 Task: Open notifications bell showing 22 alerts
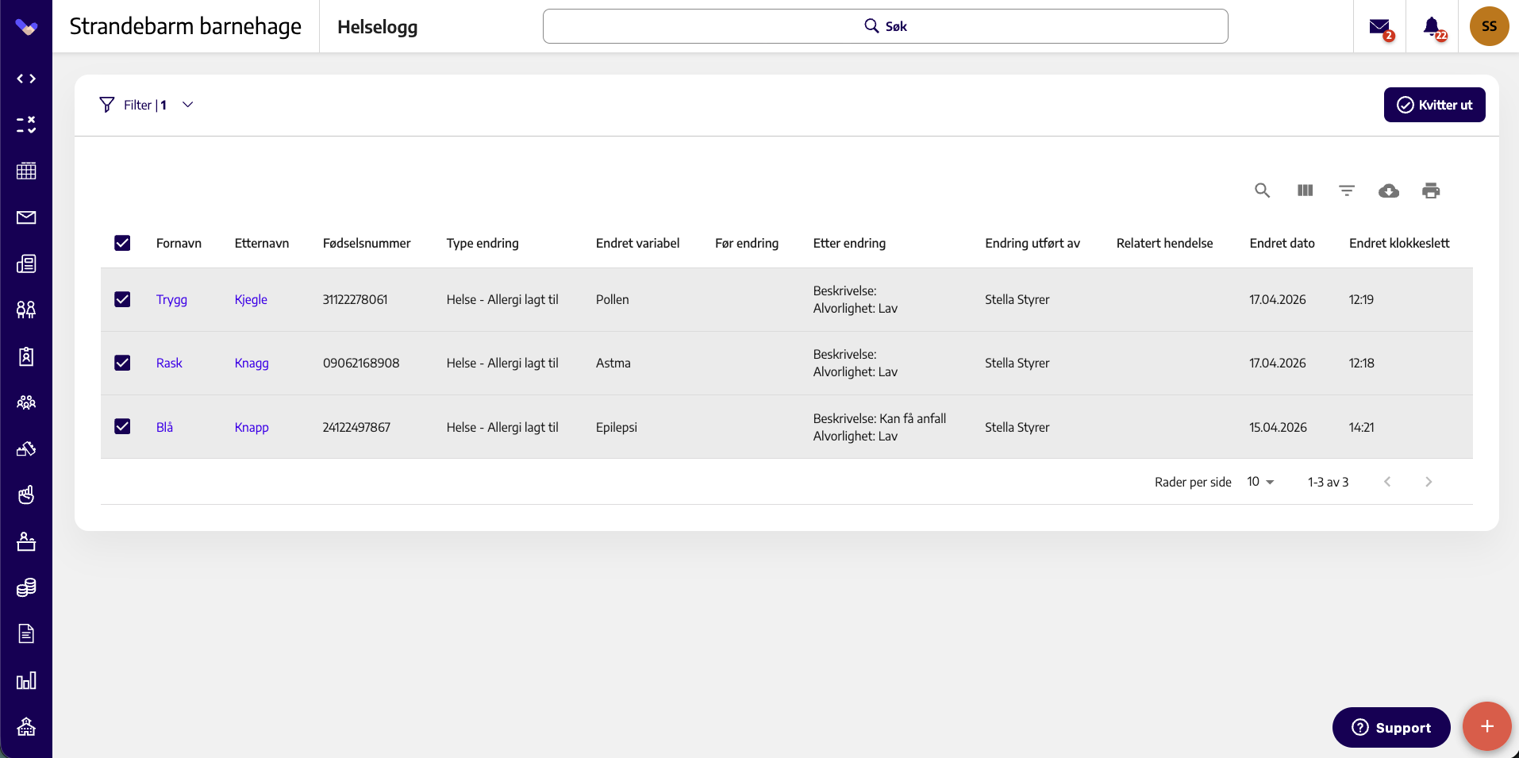click(x=1432, y=27)
